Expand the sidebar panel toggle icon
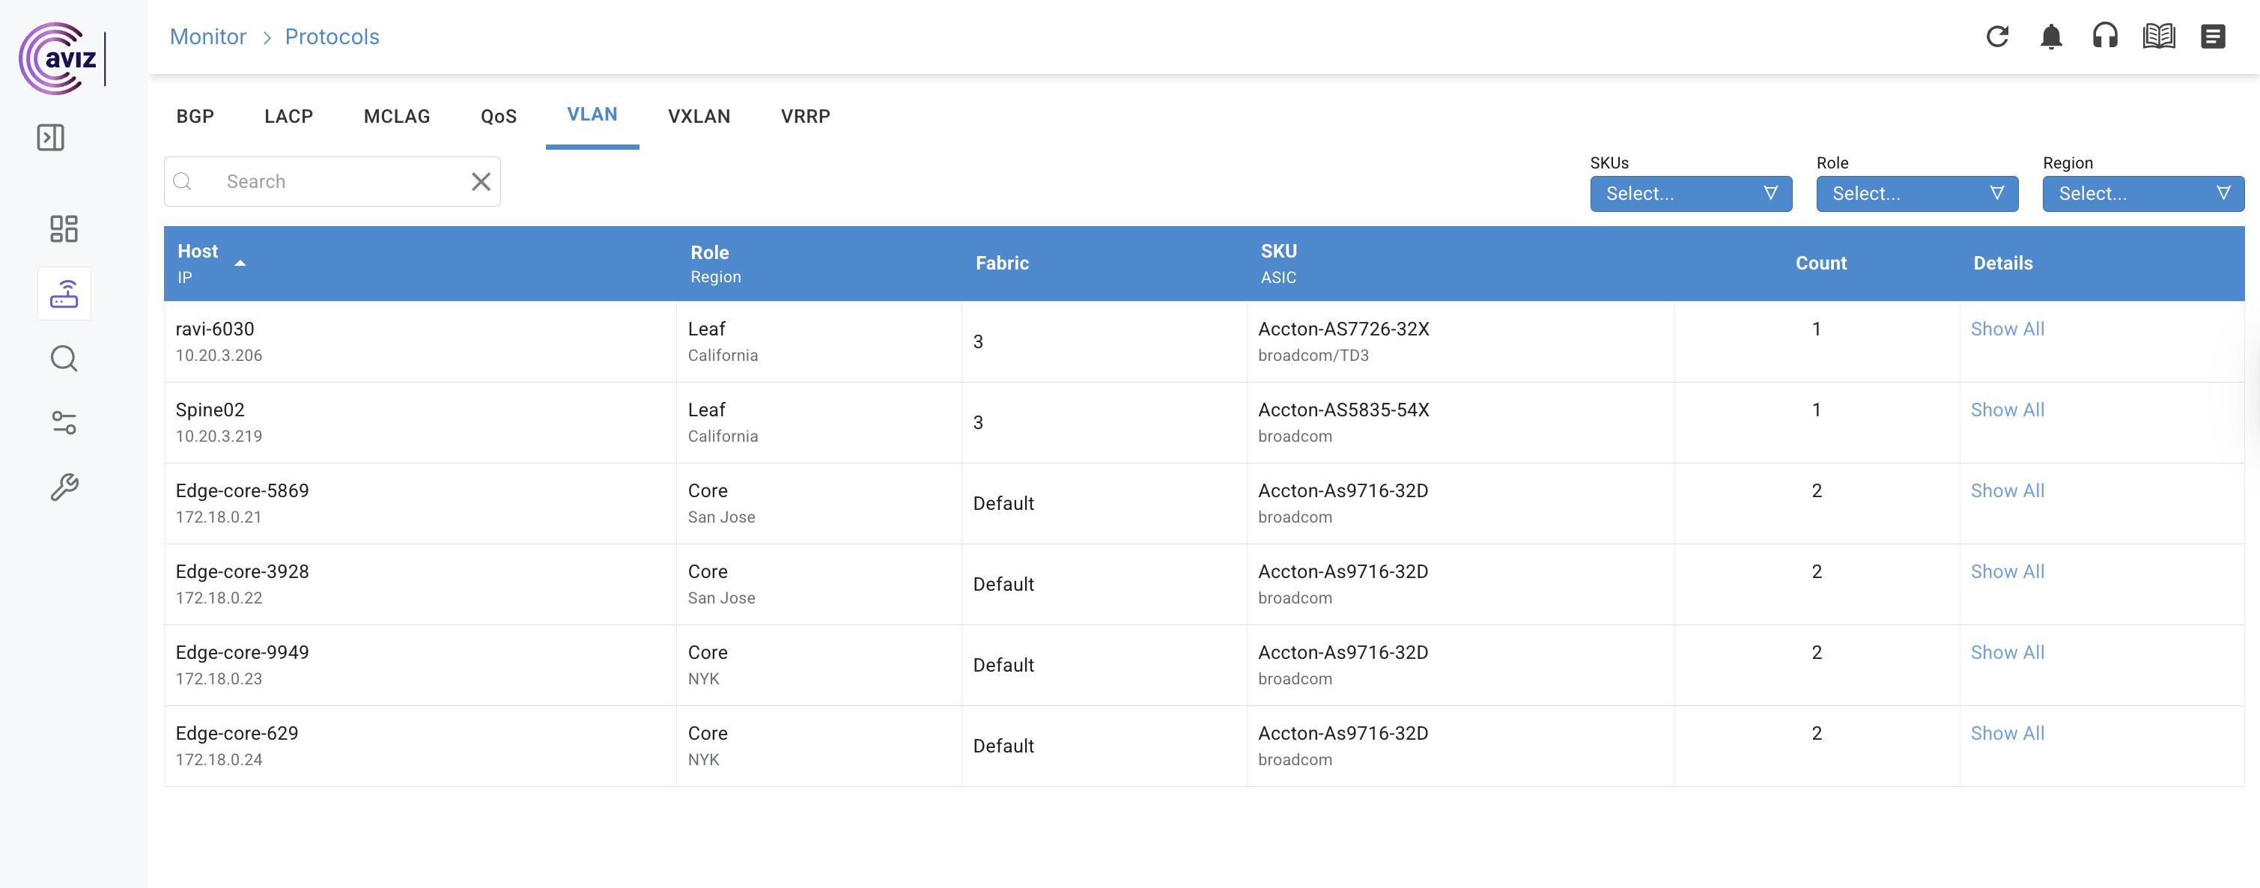This screenshot has height=888, width=2260. click(51, 138)
